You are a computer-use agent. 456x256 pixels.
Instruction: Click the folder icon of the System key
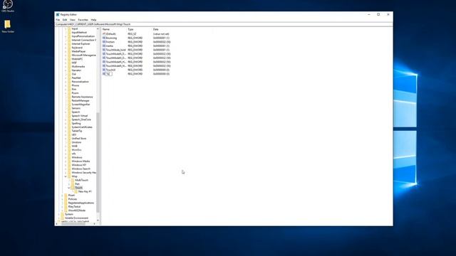click(x=62, y=214)
